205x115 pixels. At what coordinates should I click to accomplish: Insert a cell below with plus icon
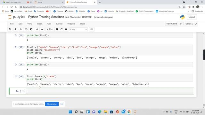(15, 29)
